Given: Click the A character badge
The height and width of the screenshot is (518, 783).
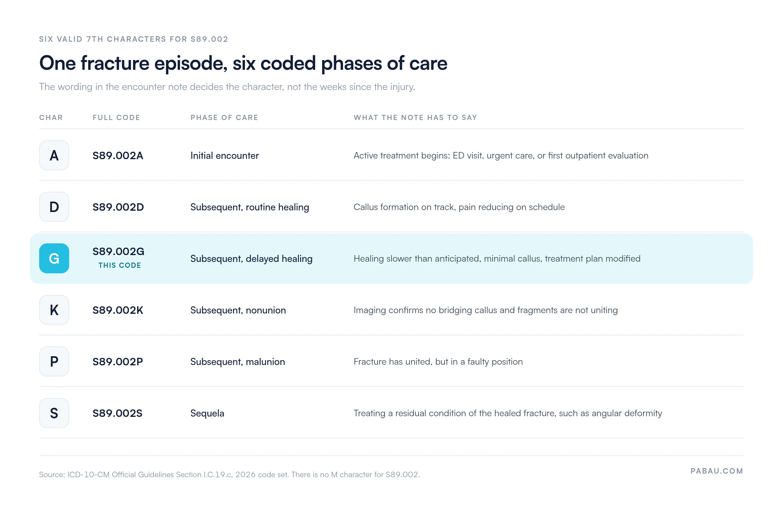Looking at the screenshot, I should [54, 156].
